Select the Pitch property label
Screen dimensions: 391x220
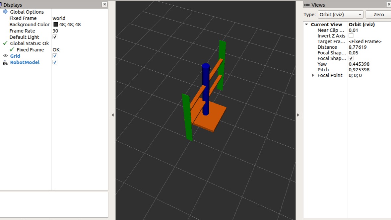323,70
